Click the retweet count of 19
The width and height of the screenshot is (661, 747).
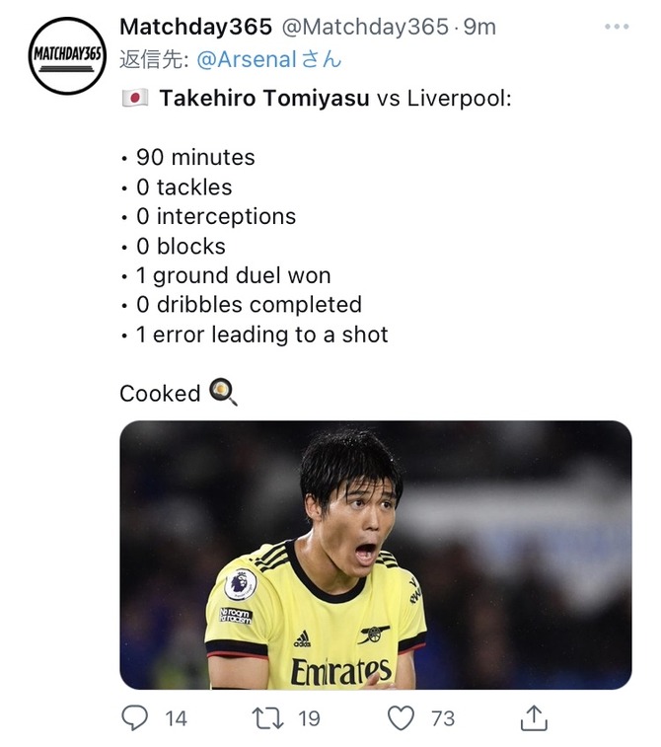coord(309,718)
